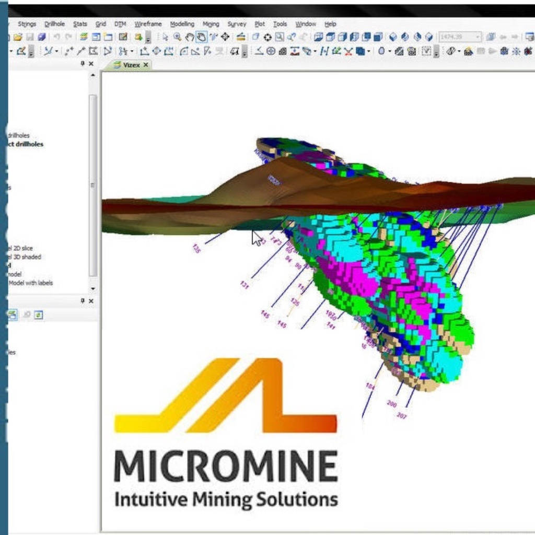The height and width of the screenshot is (535, 535).
Task: Open the Wireframe menu
Action: pos(148,24)
